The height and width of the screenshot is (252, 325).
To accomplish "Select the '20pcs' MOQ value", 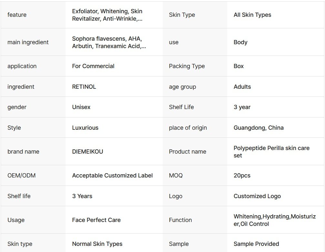I will pos(242,176).
